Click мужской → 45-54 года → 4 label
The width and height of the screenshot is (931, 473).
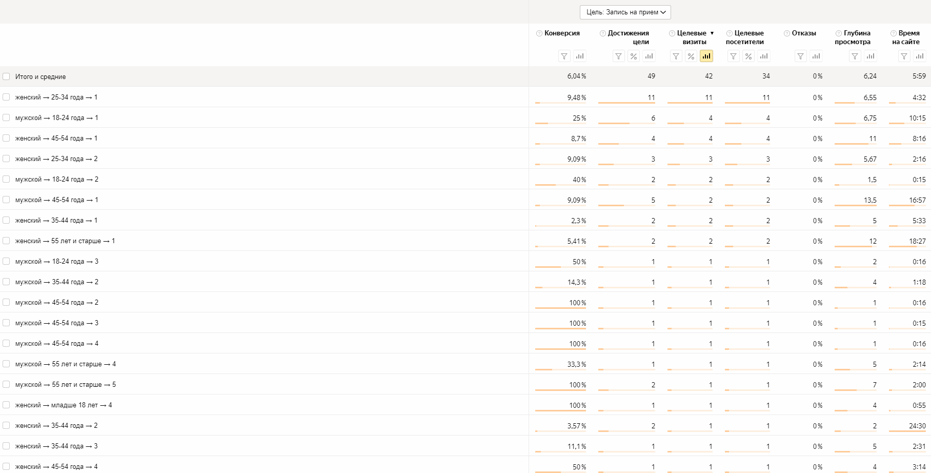pos(57,343)
